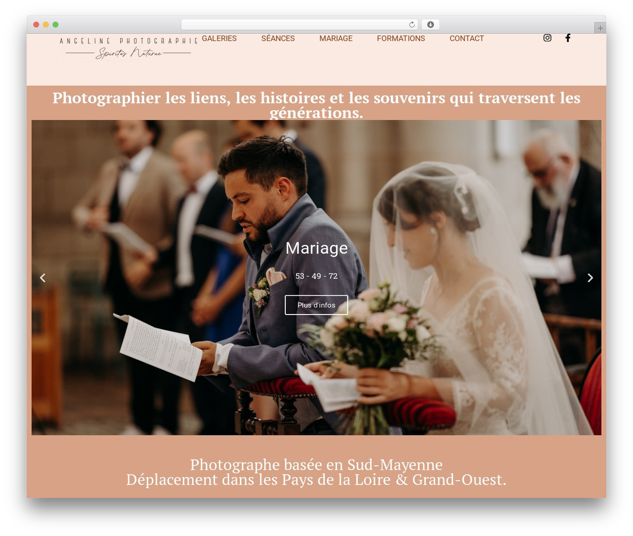Click 'Photographe basée en Sud-Mayenne' text

pyautogui.click(x=316, y=465)
